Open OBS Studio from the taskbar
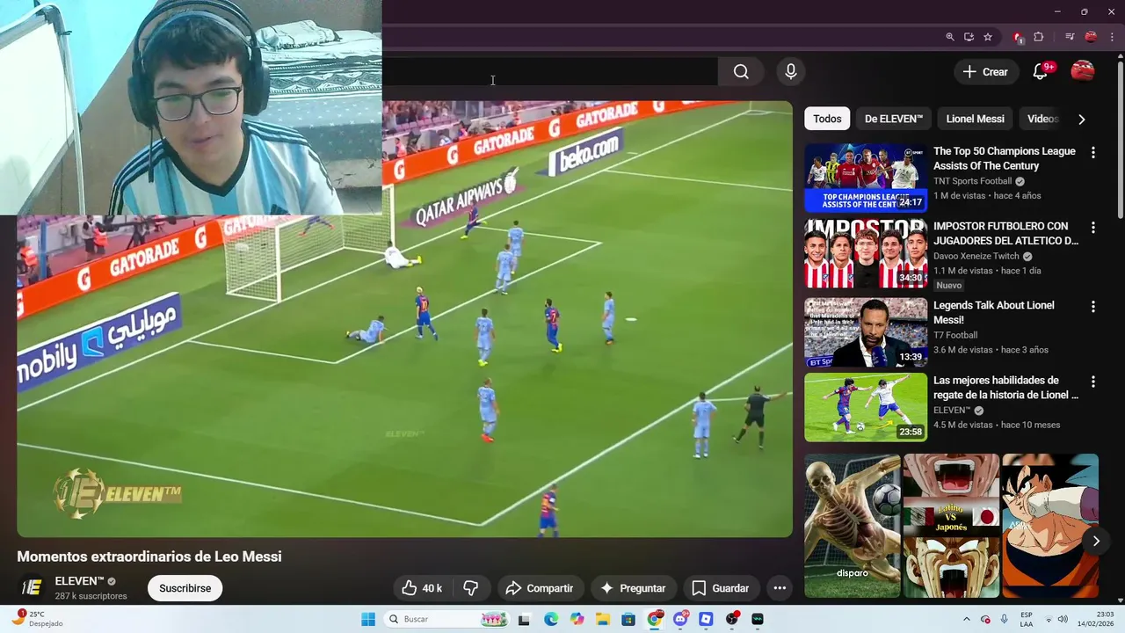Screen dimensions: 1125x633 pos(732,619)
